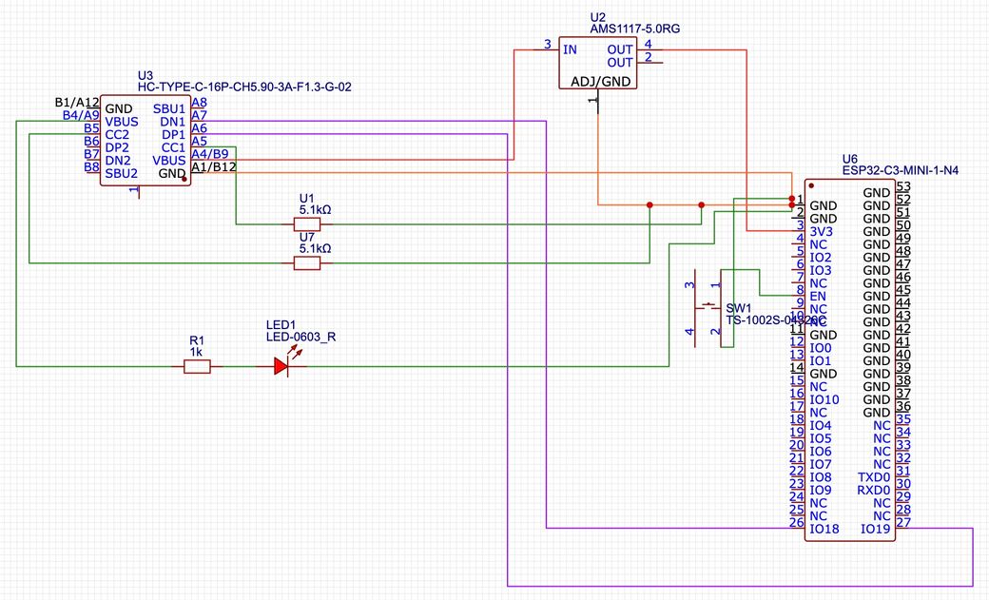989x600 pixels.
Task: Select the CC1 pin on USB connector
Action: pyautogui.click(x=172, y=147)
